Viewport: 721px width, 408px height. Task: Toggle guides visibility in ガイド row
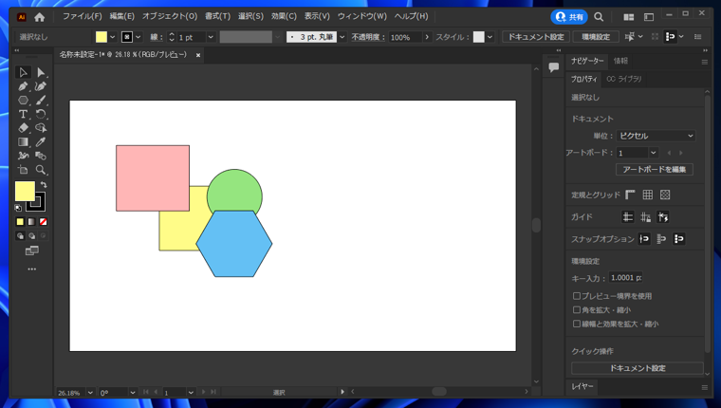tap(628, 216)
